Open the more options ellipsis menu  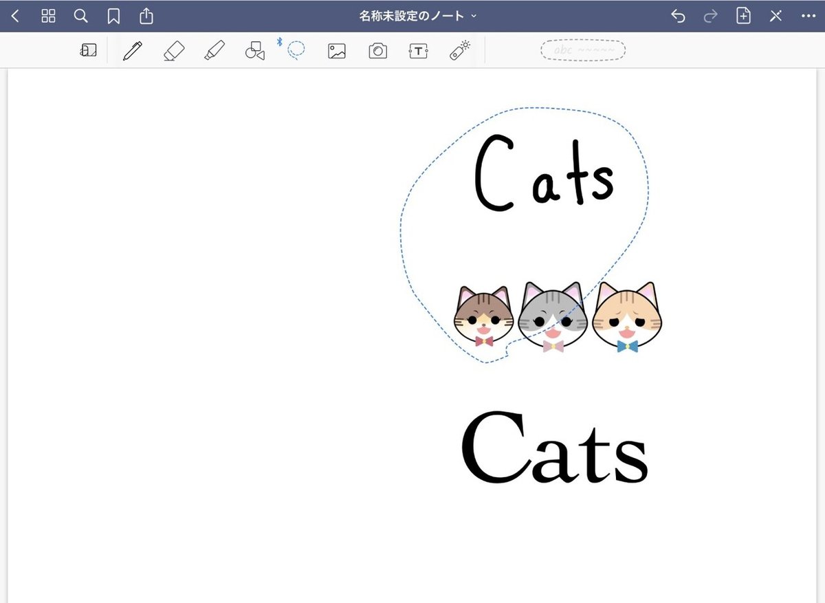808,16
